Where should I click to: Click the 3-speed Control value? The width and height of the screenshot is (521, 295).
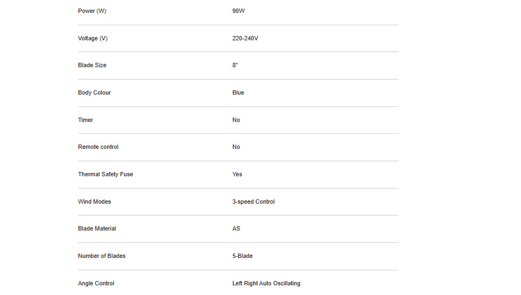click(x=253, y=202)
